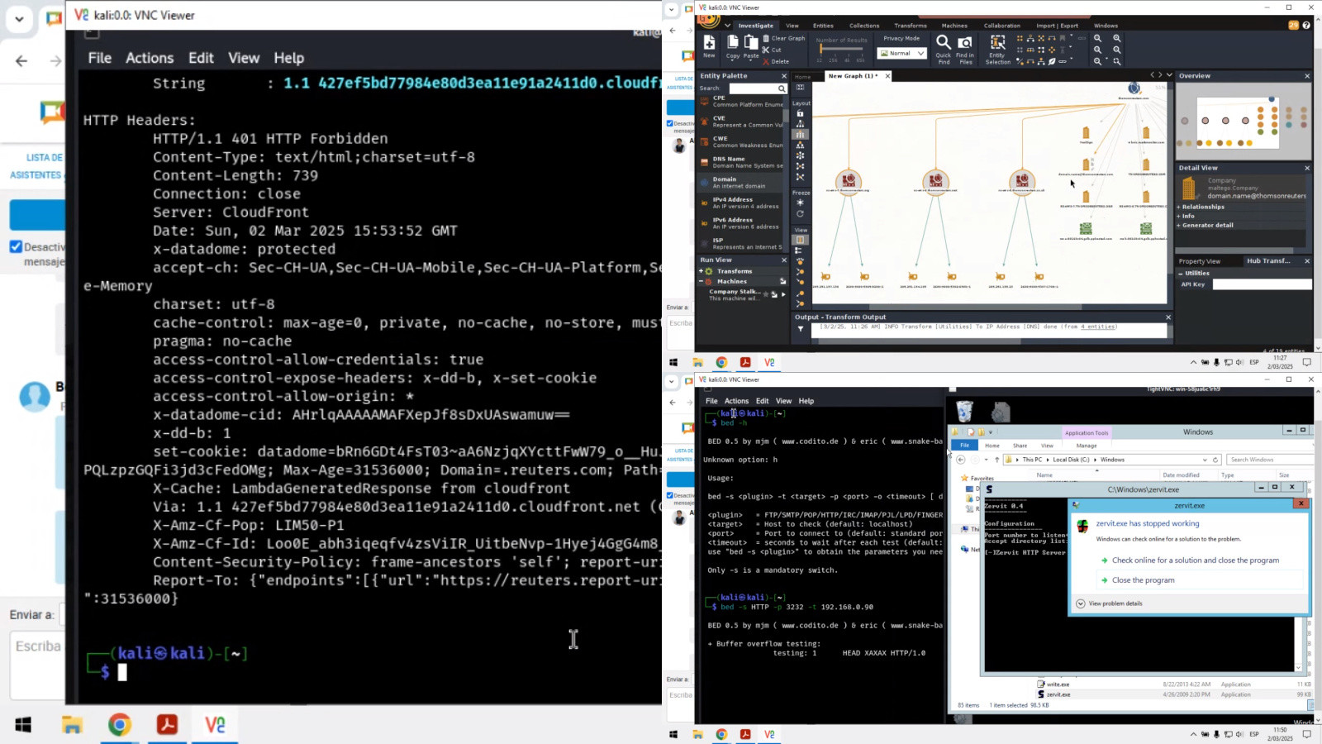The height and width of the screenshot is (744, 1322).
Task: Open Entities tab in Maltego ribbon
Action: coord(823,26)
